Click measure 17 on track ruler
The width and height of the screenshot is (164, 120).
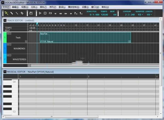pos(87,25)
